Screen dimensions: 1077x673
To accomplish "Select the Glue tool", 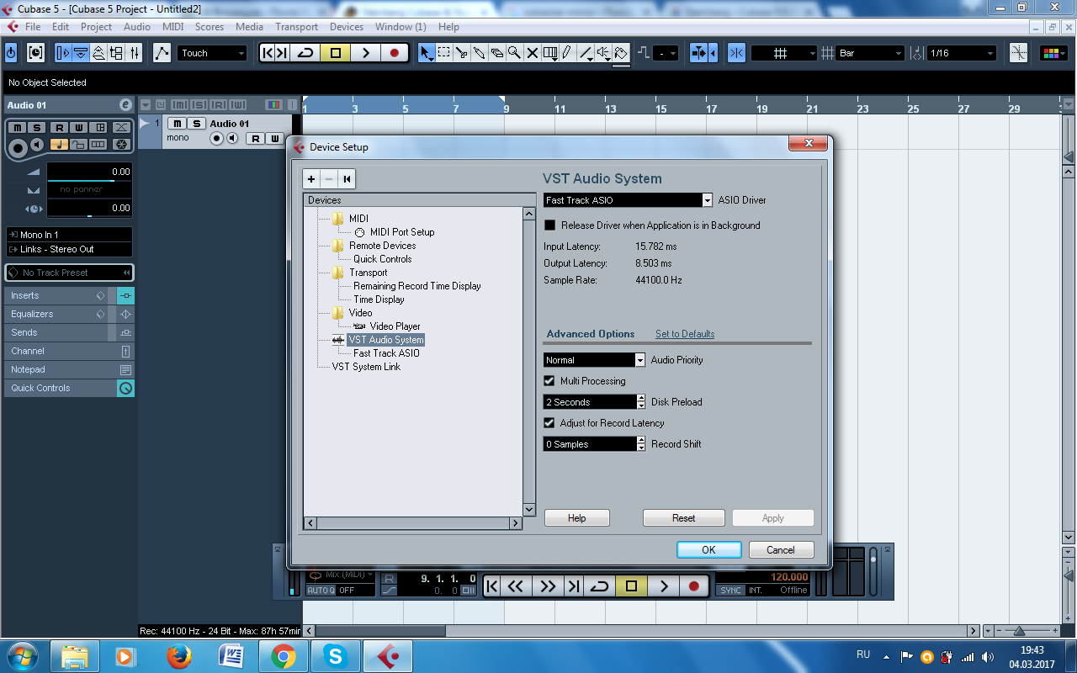I will [480, 53].
